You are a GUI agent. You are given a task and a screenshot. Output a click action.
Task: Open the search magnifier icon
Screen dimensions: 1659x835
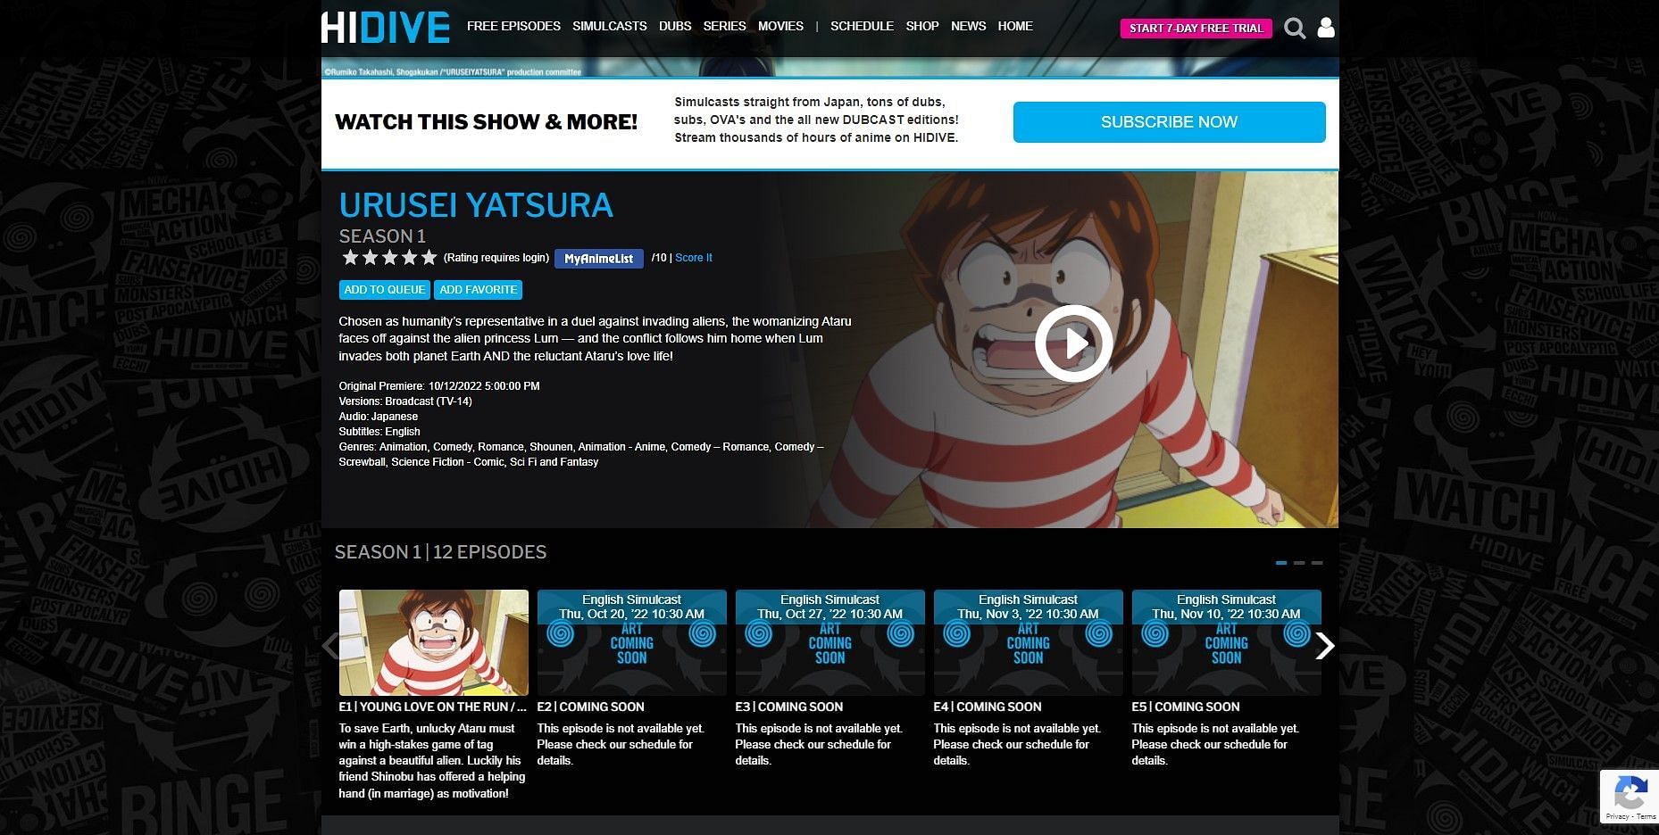pyautogui.click(x=1295, y=28)
